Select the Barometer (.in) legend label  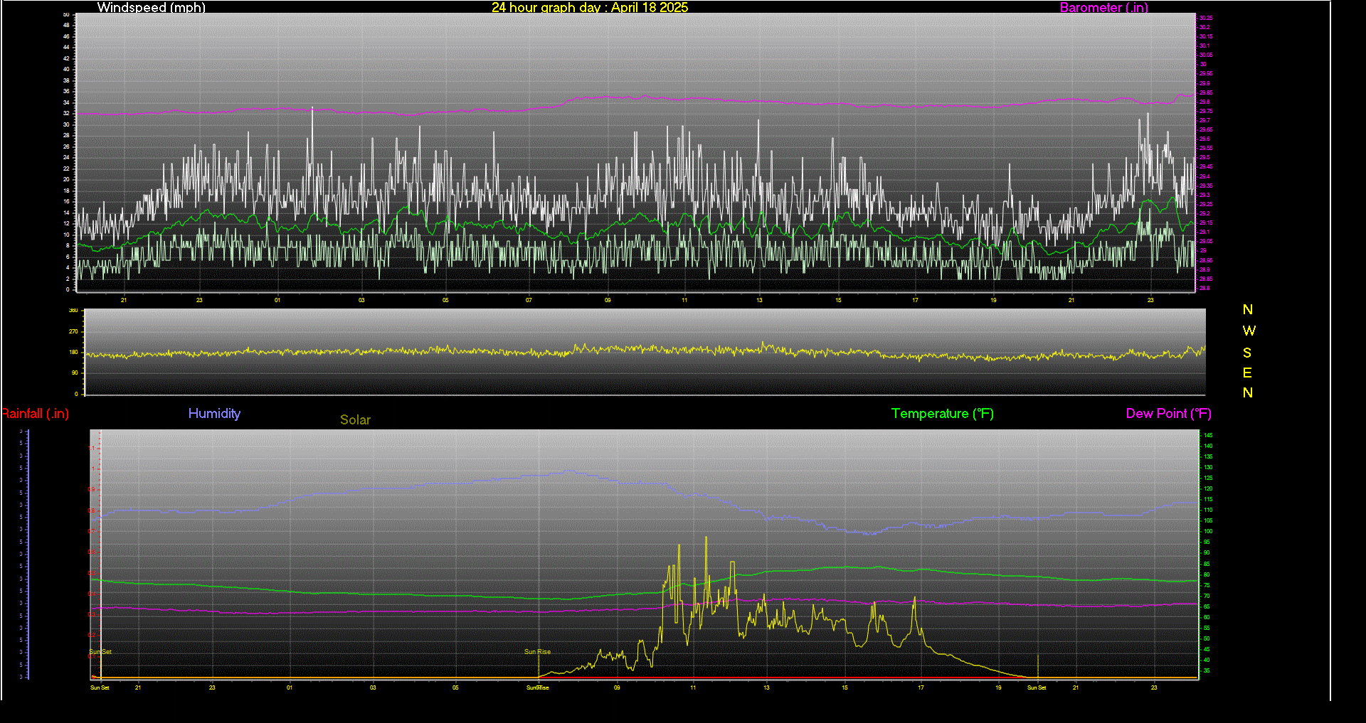1103,8
